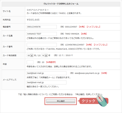Focus the phone number field 09012345678
Image resolution: width=122 pixels, height=113 pixels.
[x=42, y=27]
